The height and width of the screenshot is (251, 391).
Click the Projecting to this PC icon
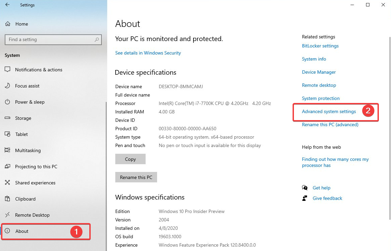pyautogui.click(x=7, y=166)
